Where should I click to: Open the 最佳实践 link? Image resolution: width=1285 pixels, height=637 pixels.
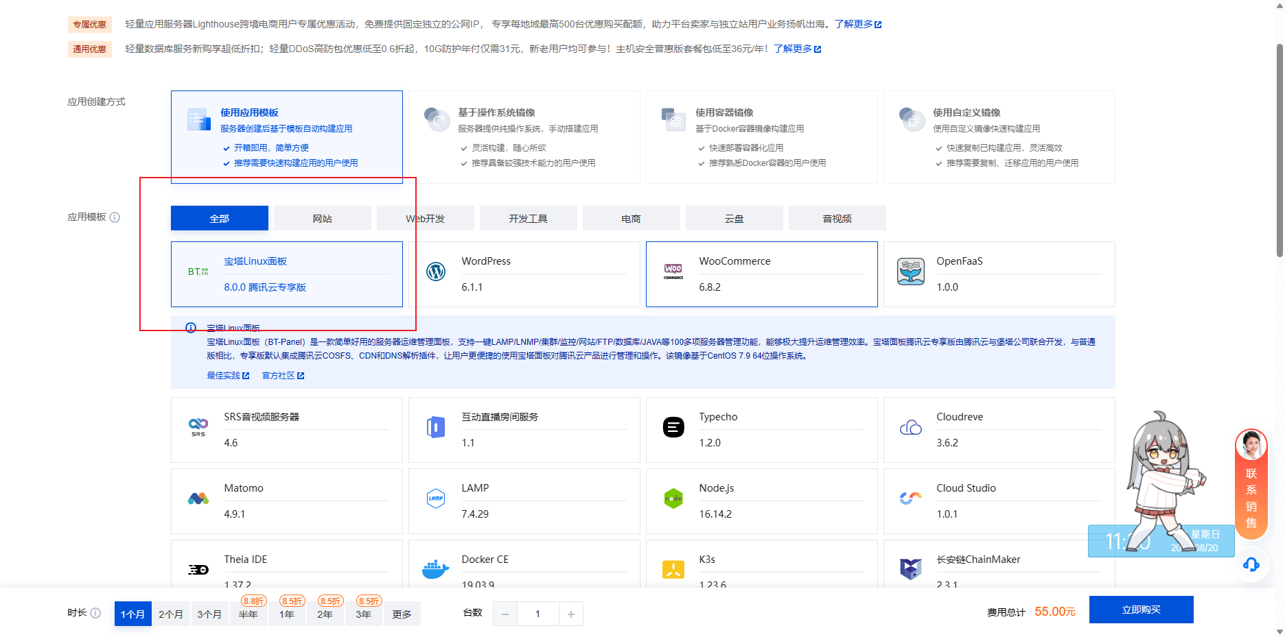[224, 375]
